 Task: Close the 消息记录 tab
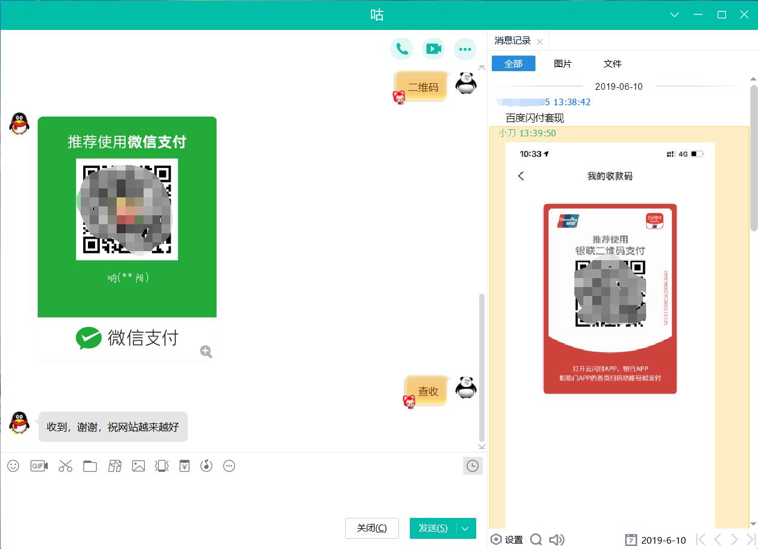tap(540, 41)
